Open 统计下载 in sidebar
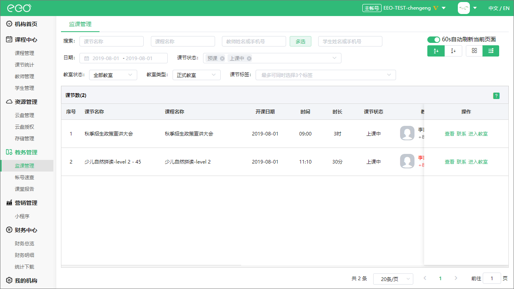Viewport: 514px width, 289px height. pyautogui.click(x=24, y=267)
